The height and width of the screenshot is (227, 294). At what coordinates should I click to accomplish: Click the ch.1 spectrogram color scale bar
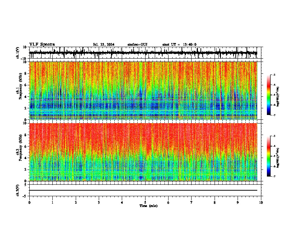pyautogui.click(x=269, y=95)
